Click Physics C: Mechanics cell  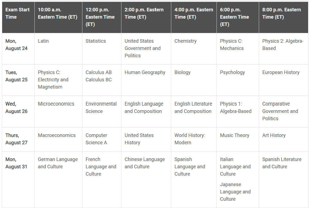click(x=232, y=45)
